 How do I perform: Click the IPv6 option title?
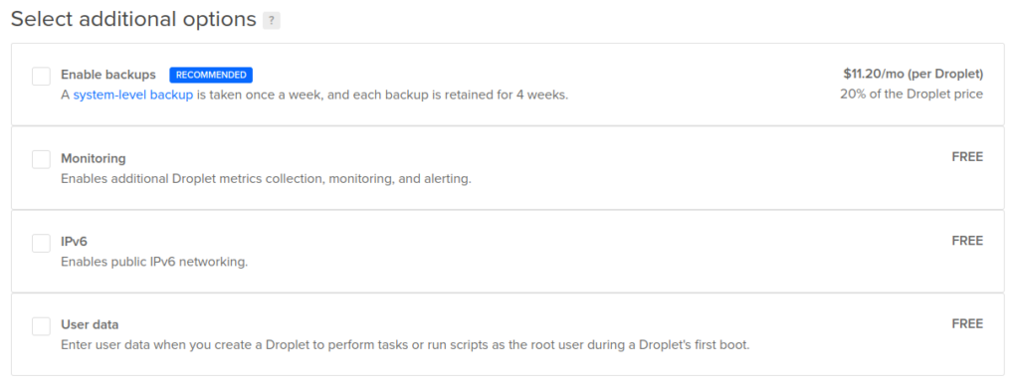click(74, 242)
